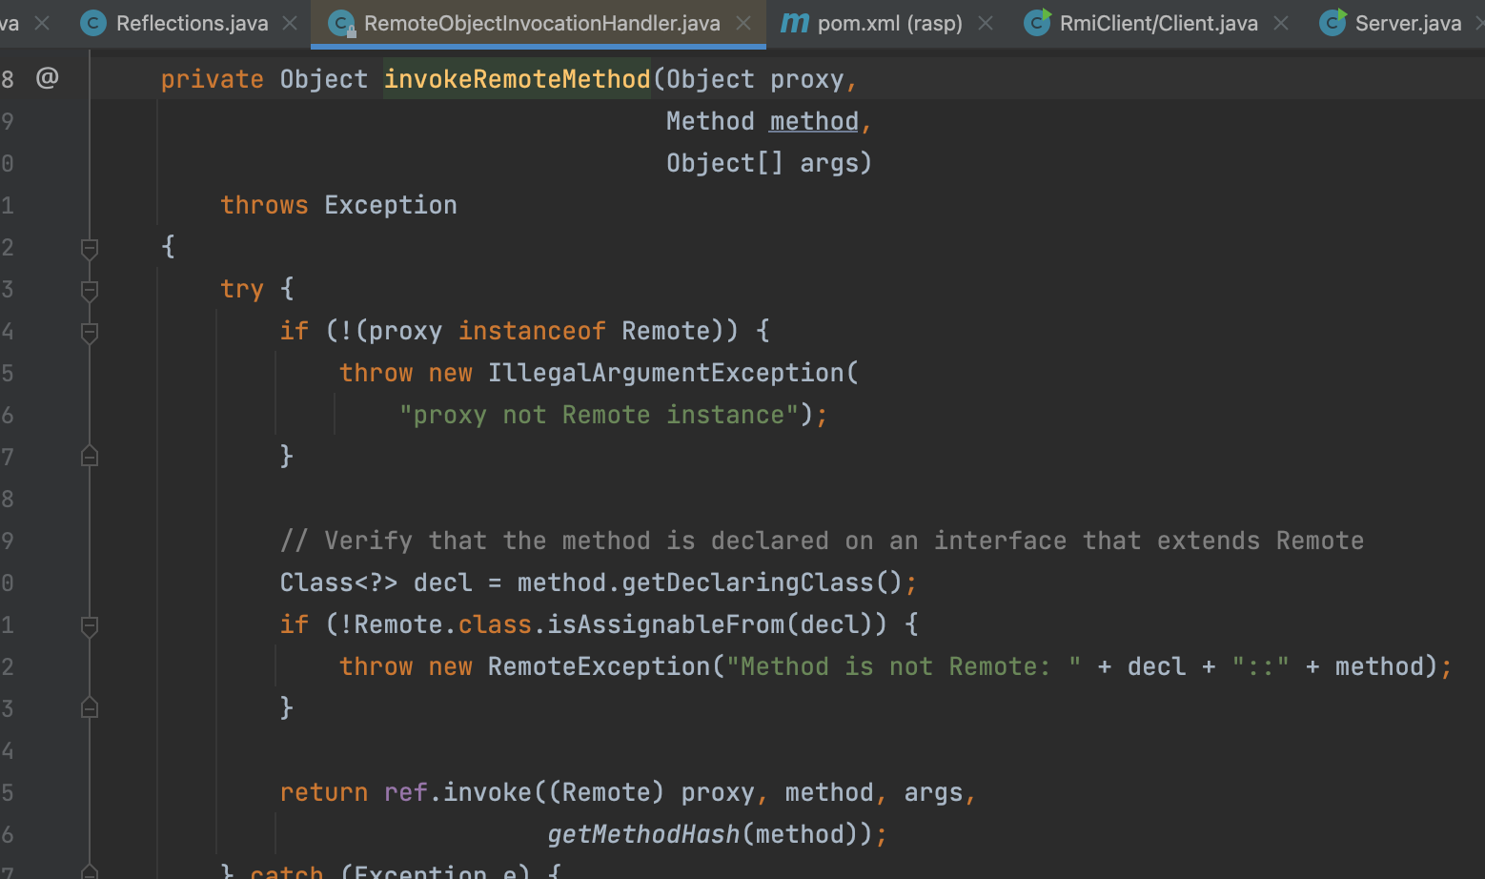Click the Maven icon on pom.xml tab

795,23
